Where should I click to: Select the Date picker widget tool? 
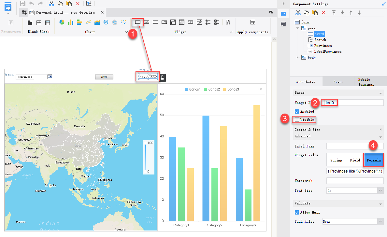[181, 22]
